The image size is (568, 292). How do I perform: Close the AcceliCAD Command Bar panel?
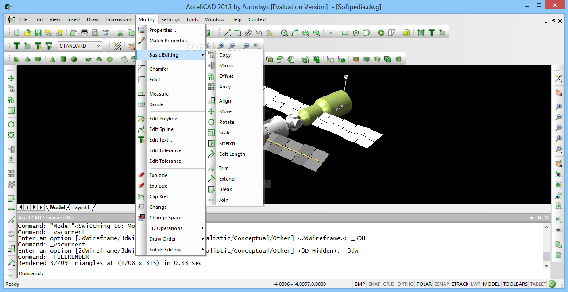click(547, 218)
